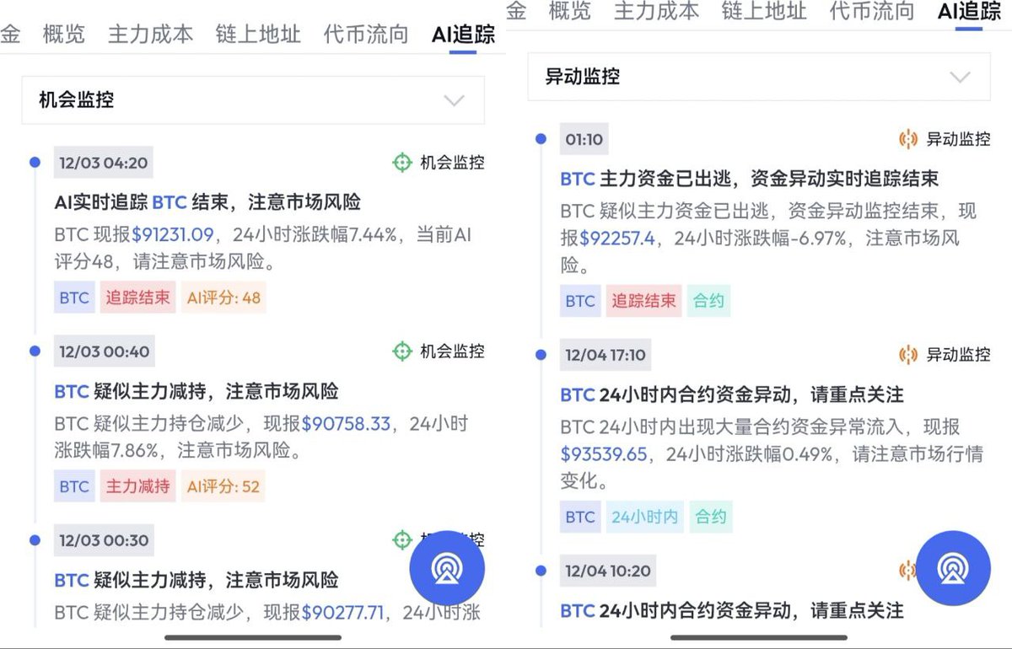Open the headline AI实时追踪 BTC 结束,注意市场风险
The image size is (1012, 649).
coord(207,202)
